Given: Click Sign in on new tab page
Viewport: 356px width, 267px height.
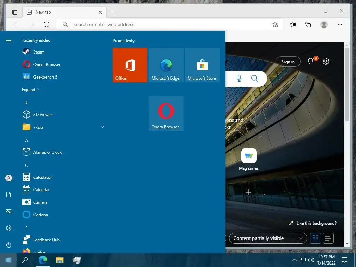Looking at the screenshot, I should pyautogui.click(x=288, y=62).
